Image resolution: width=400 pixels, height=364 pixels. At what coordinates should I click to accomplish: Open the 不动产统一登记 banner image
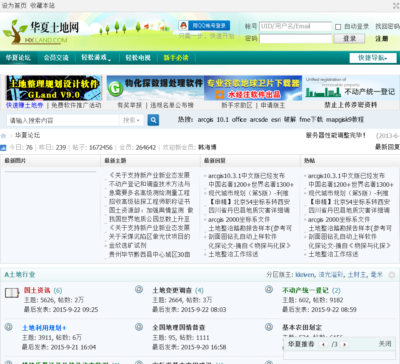tap(351, 88)
